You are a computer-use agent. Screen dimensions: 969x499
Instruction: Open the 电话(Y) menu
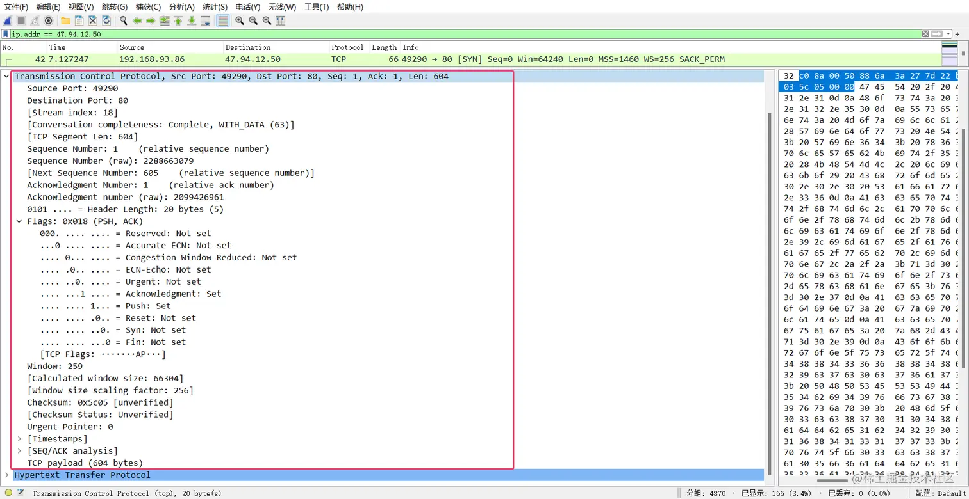click(x=248, y=6)
